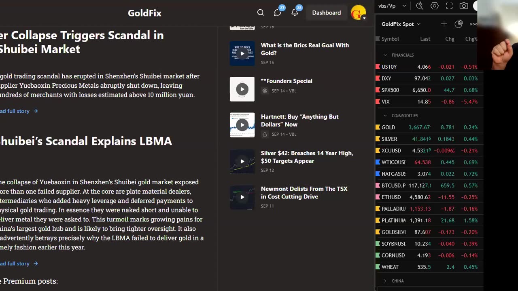Open watchlist advanced view pie icon

459,24
